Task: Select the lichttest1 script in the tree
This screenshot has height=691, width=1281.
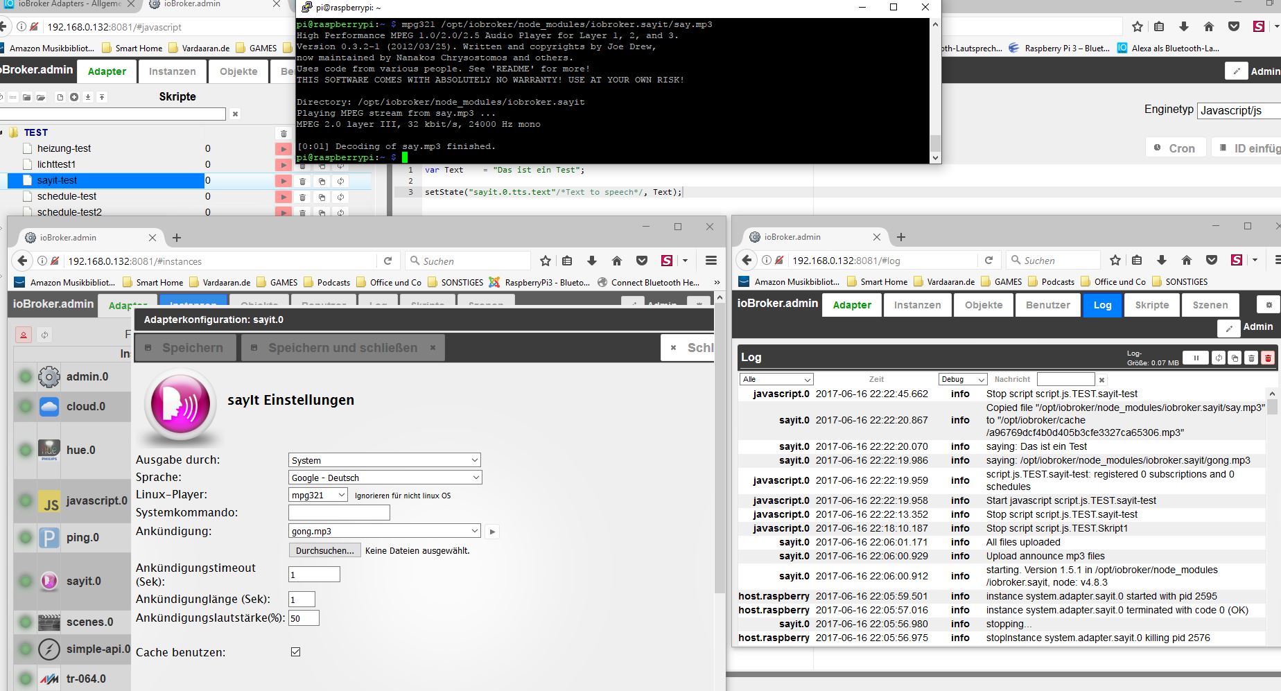Action: (x=57, y=165)
